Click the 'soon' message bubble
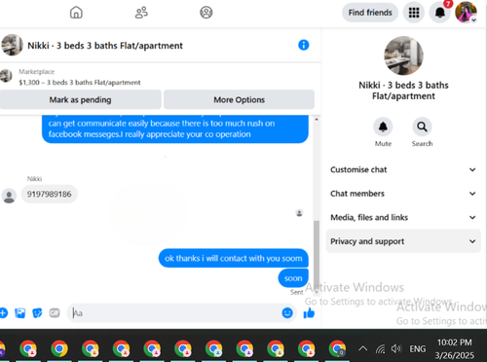This screenshot has height=362, width=487. coord(293,278)
